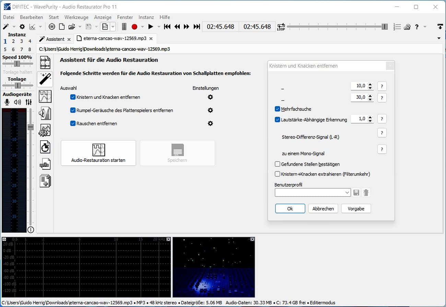This screenshot has height=307, width=446.
Task: Click the save profile disk icon
Action: tap(356, 193)
